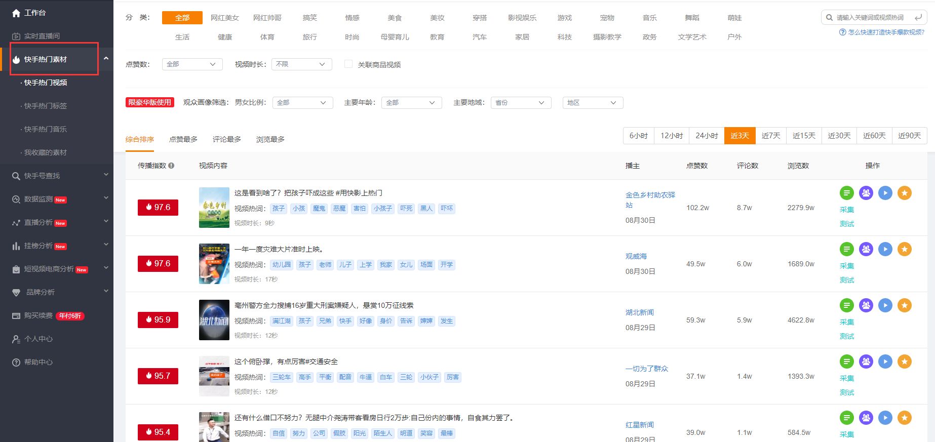Expand 品牌分析 sidebar section
This screenshot has width=935, height=442.
pos(106,291)
